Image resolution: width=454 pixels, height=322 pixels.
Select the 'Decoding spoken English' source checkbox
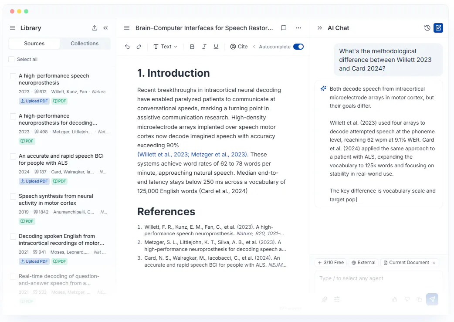tap(13, 237)
